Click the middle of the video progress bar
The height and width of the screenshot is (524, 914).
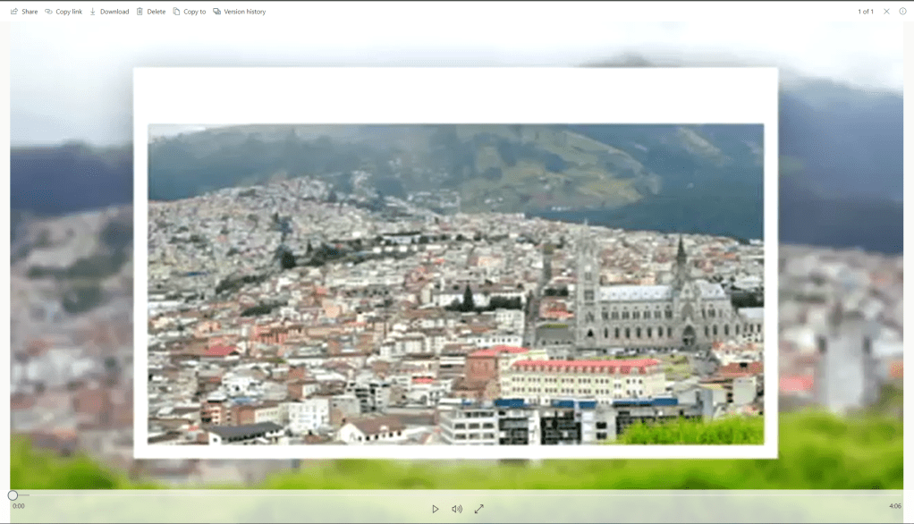(457, 495)
